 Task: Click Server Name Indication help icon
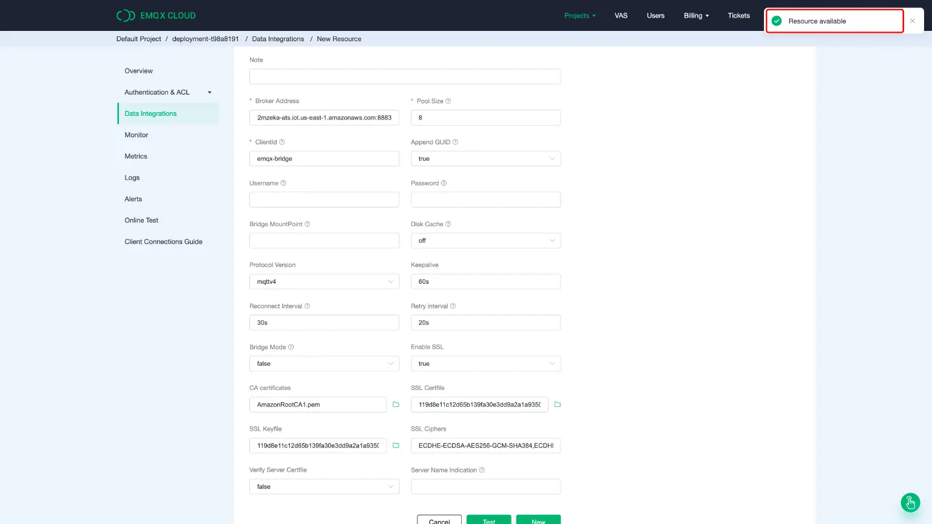click(481, 469)
